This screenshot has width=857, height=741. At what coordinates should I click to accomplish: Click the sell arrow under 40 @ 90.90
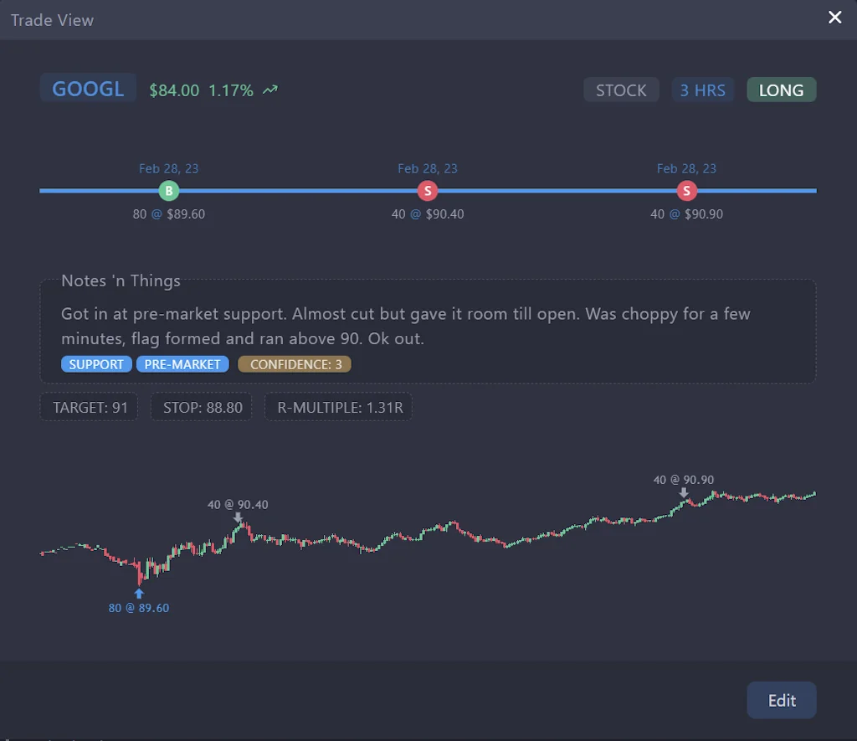[x=684, y=494]
